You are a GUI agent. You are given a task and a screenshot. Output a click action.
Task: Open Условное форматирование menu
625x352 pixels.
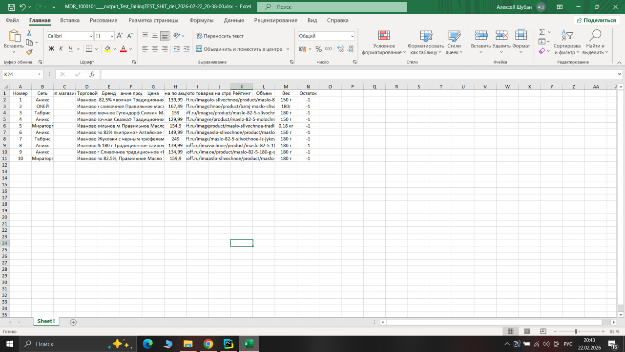point(384,42)
